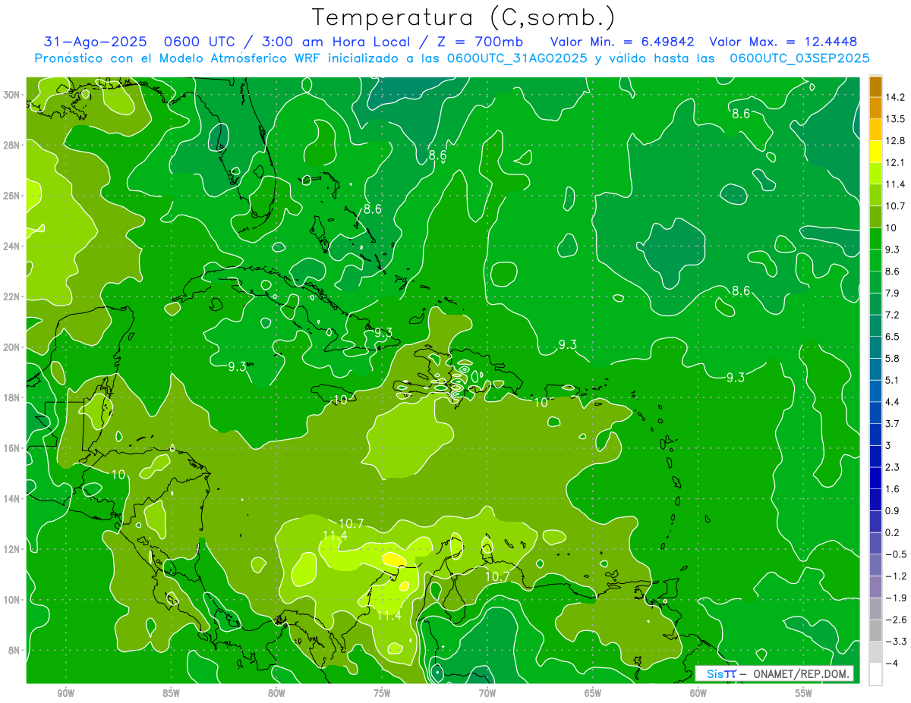Click color bar label "7.2"
The height and width of the screenshot is (703, 911).
click(x=892, y=315)
